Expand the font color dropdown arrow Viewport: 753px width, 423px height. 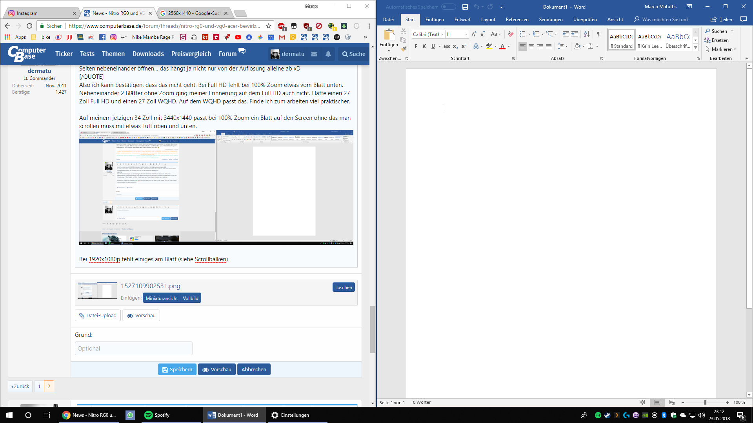coord(509,46)
